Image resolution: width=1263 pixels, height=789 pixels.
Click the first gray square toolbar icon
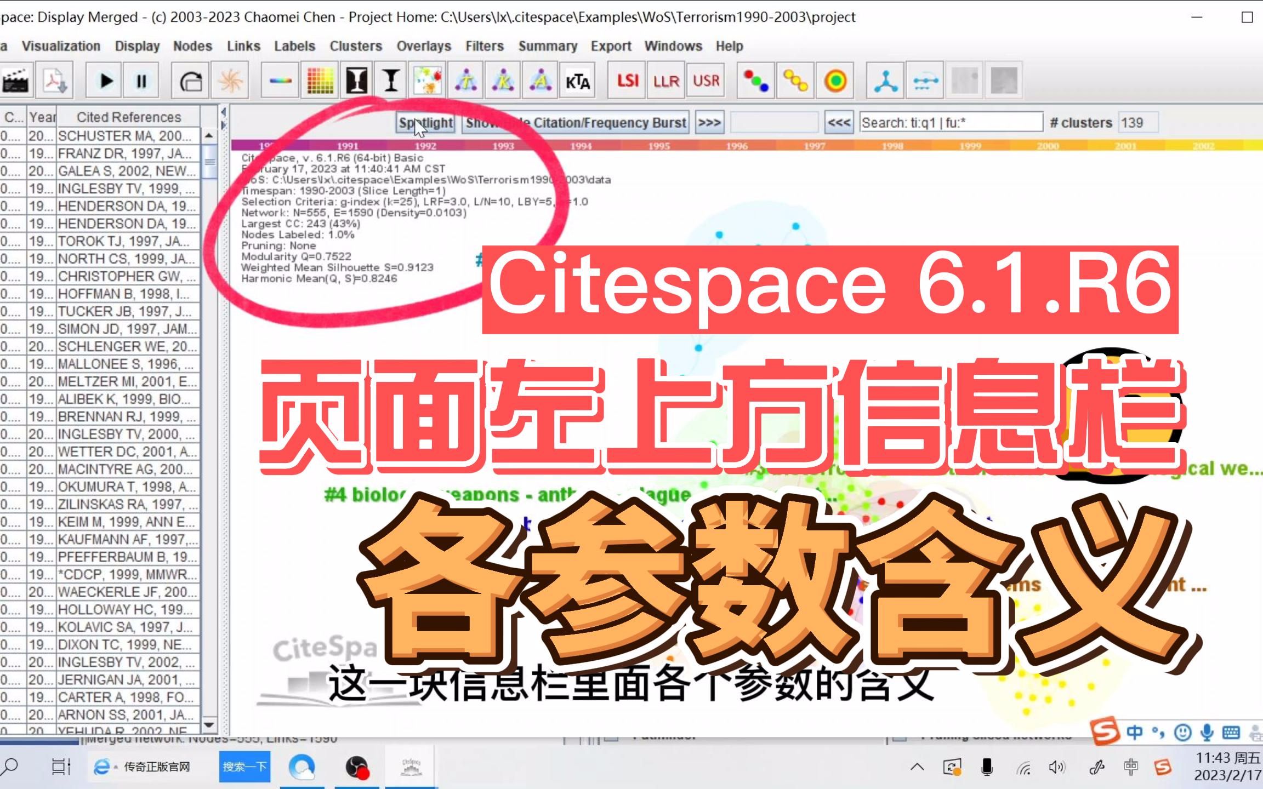pos(965,81)
